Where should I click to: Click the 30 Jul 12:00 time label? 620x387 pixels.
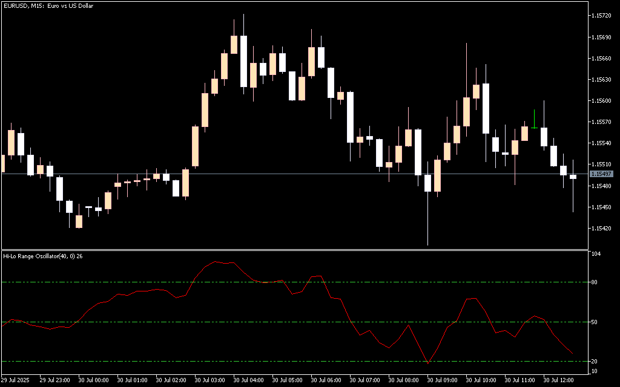pyautogui.click(x=558, y=380)
